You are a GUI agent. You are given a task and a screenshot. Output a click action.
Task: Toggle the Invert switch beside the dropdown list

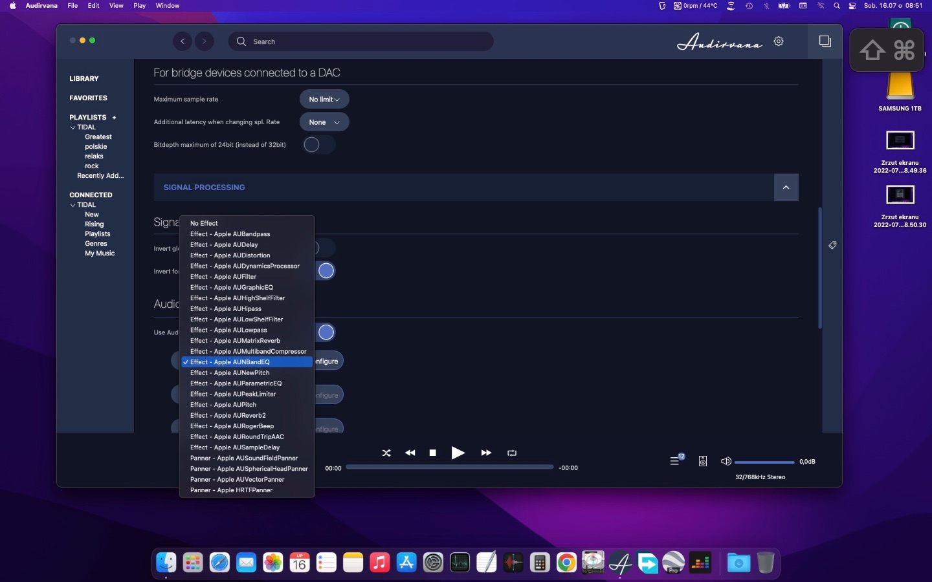coord(326,271)
